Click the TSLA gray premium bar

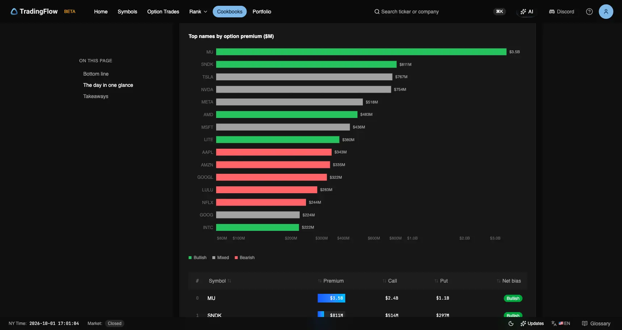click(304, 77)
